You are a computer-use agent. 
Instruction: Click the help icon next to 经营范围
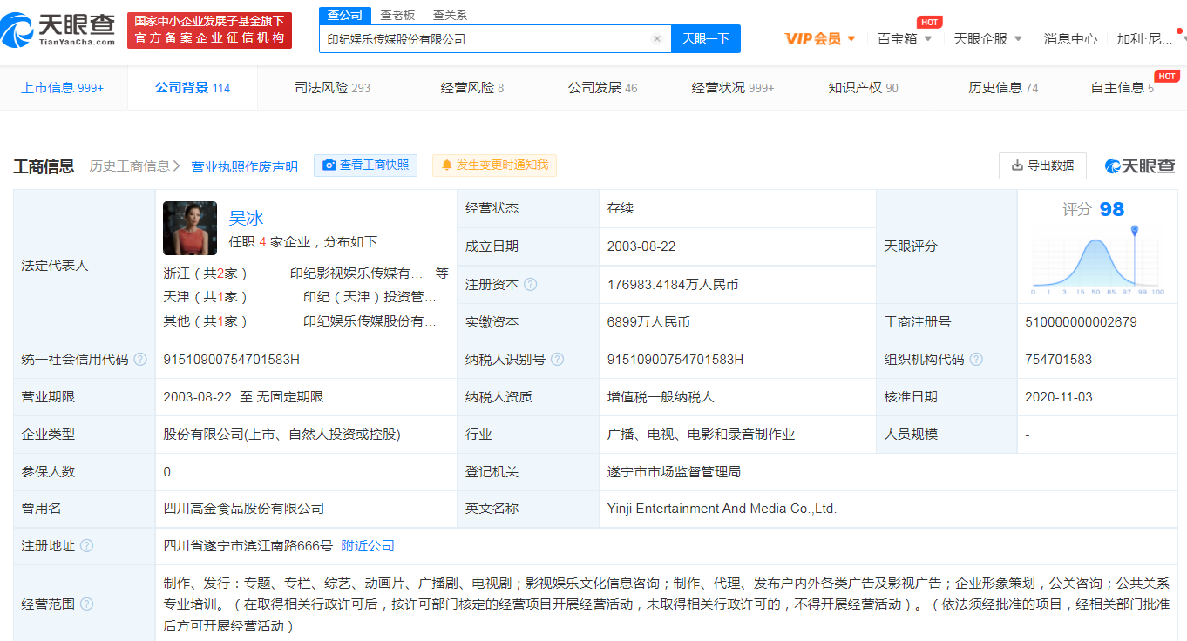pyautogui.click(x=86, y=604)
